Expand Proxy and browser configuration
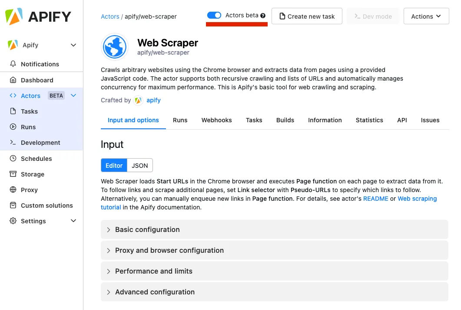 pyautogui.click(x=274, y=250)
